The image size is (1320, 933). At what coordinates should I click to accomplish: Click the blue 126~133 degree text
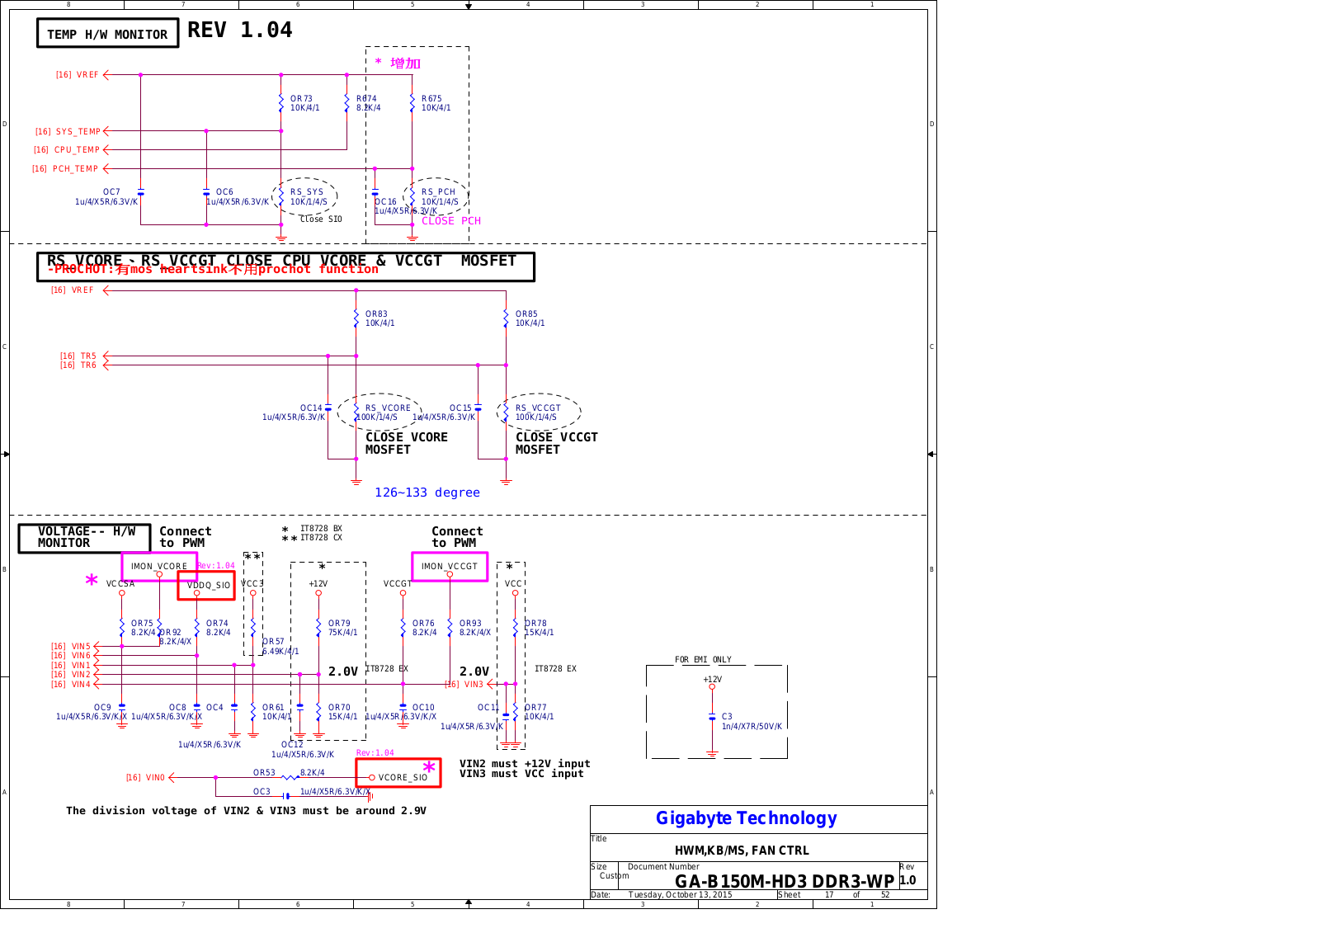coord(427,492)
